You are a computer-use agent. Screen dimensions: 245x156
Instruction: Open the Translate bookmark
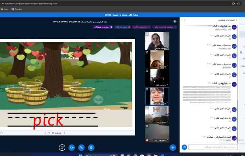[17, 9]
